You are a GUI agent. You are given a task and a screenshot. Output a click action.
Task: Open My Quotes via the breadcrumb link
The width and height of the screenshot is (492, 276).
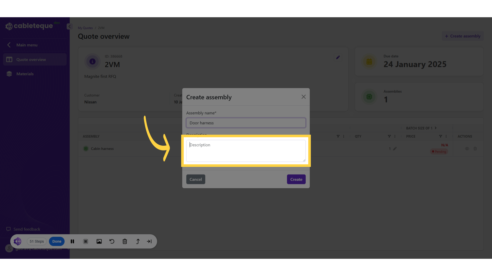click(x=85, y=28)
